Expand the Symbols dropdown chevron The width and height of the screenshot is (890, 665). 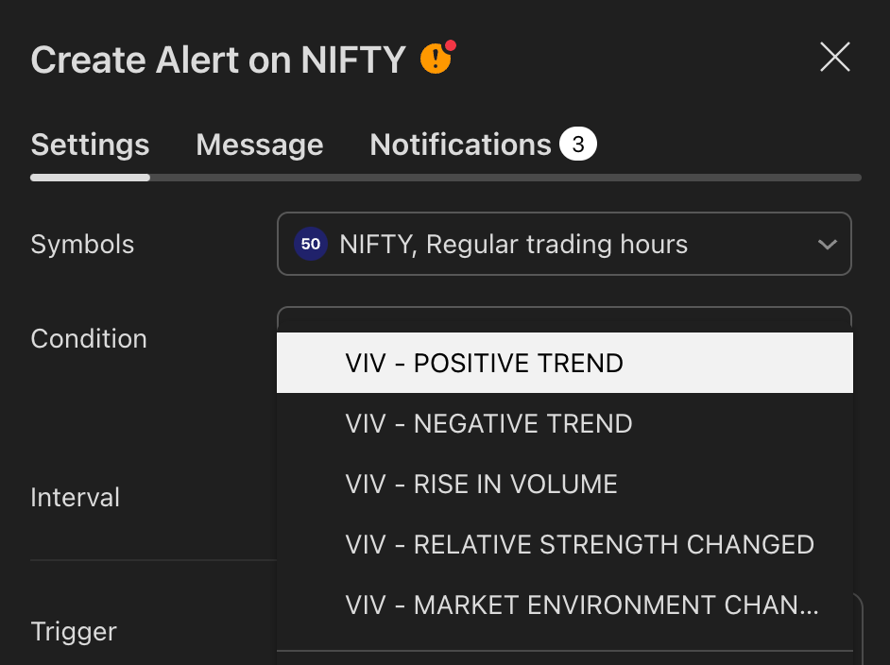tap(827, 245)
